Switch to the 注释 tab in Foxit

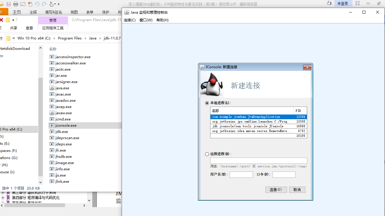[33, 12]
